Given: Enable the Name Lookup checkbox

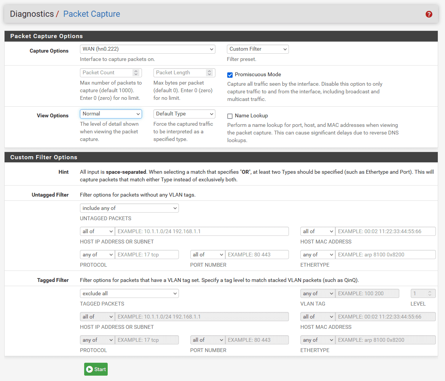Looking at the screenshot, I should pyautogui.click(x=230, y=116).
